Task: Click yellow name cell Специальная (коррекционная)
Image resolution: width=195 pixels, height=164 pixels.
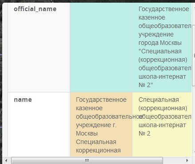Action: [x=162, y=124]
